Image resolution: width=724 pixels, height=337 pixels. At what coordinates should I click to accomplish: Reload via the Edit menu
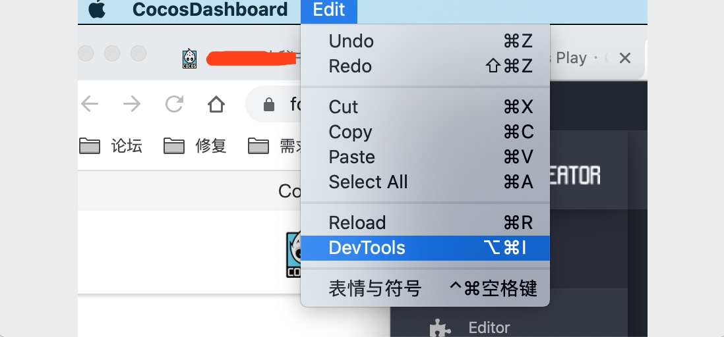pyautogui.click(x=425, y=222)
